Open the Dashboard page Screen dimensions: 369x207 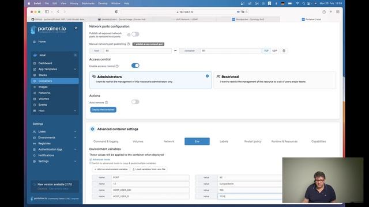(x=45, y=63)
